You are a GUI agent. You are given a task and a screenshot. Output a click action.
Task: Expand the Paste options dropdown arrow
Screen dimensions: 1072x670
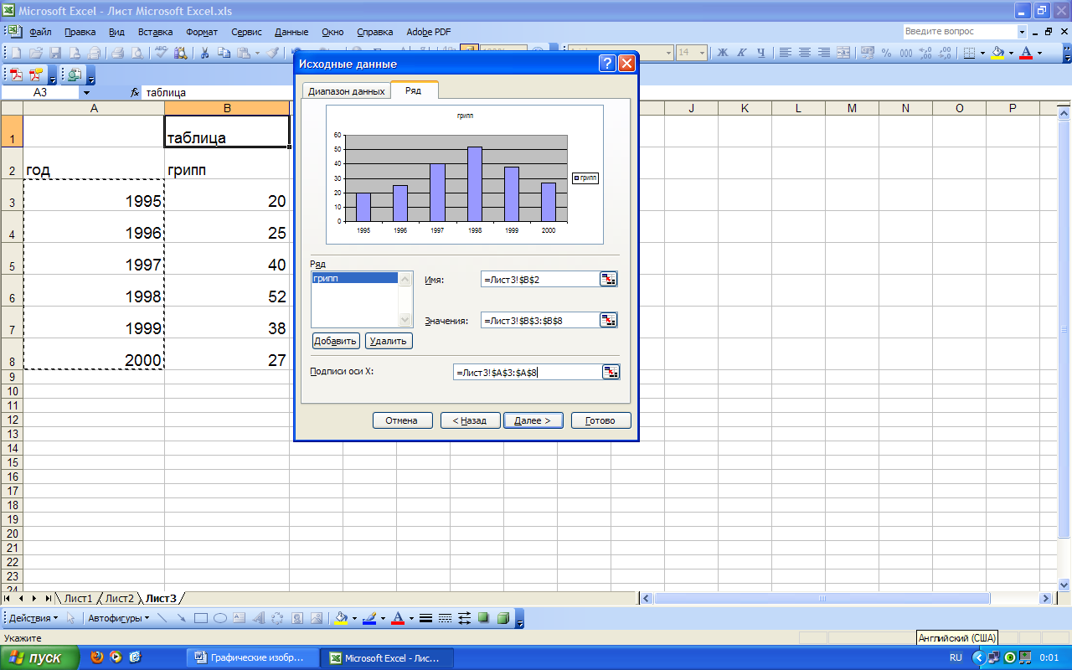coord(257,53)
